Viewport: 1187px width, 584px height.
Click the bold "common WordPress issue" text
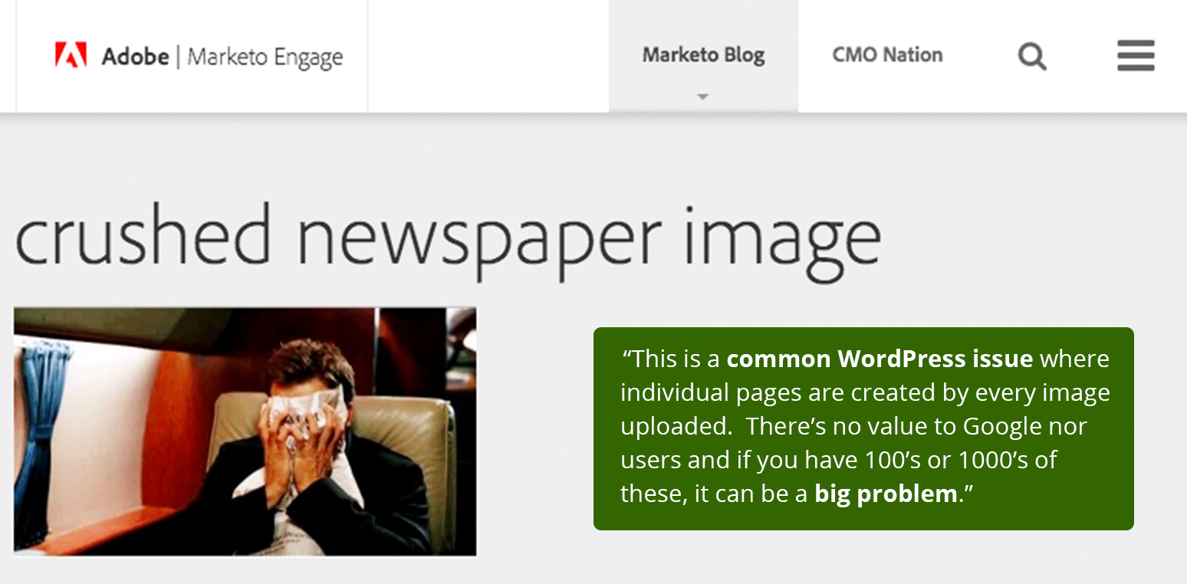click(x=880, y=359)
